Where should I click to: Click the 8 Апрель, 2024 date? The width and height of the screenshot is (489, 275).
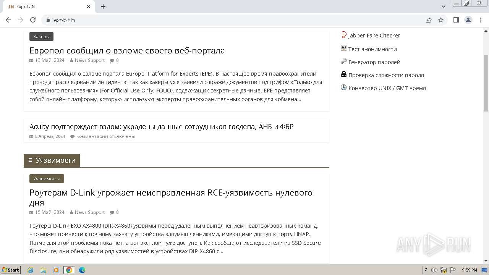pos(50,136)
